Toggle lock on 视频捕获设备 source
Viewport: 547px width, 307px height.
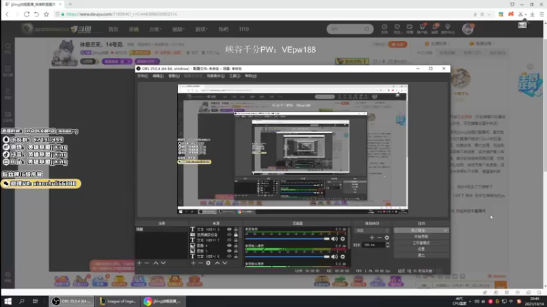point(236,235)
